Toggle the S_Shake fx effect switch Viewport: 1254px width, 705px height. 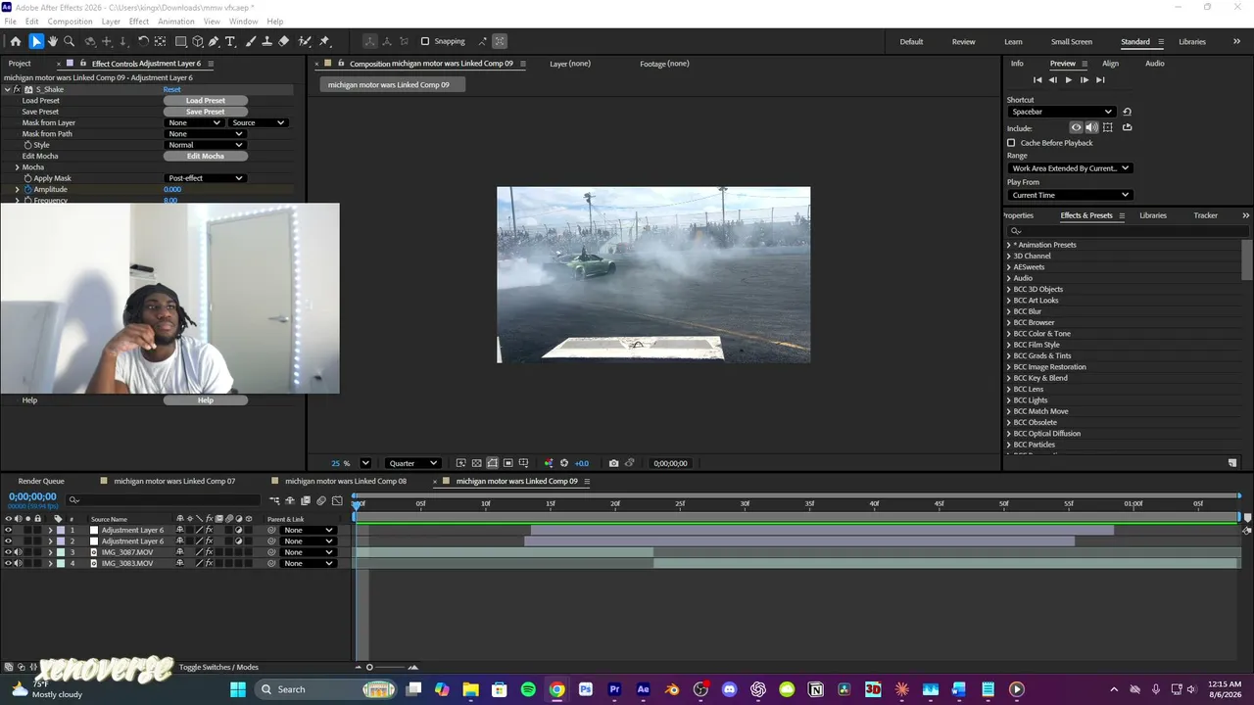[17, 89]
